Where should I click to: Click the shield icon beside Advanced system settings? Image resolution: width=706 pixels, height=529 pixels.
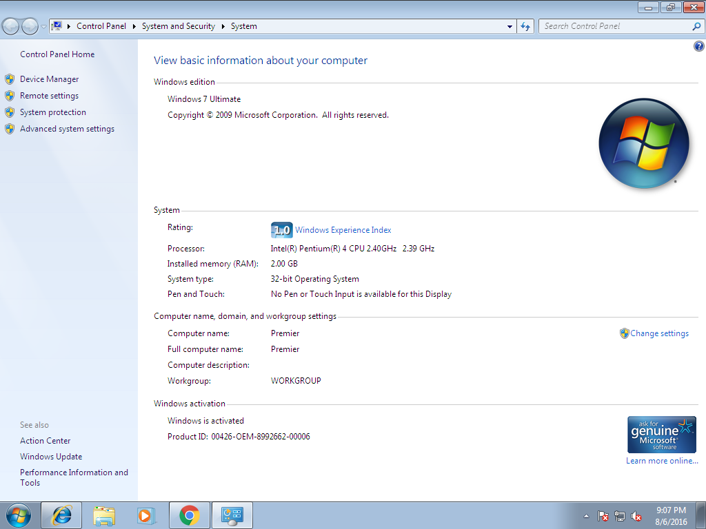click(x=10, y=129)
